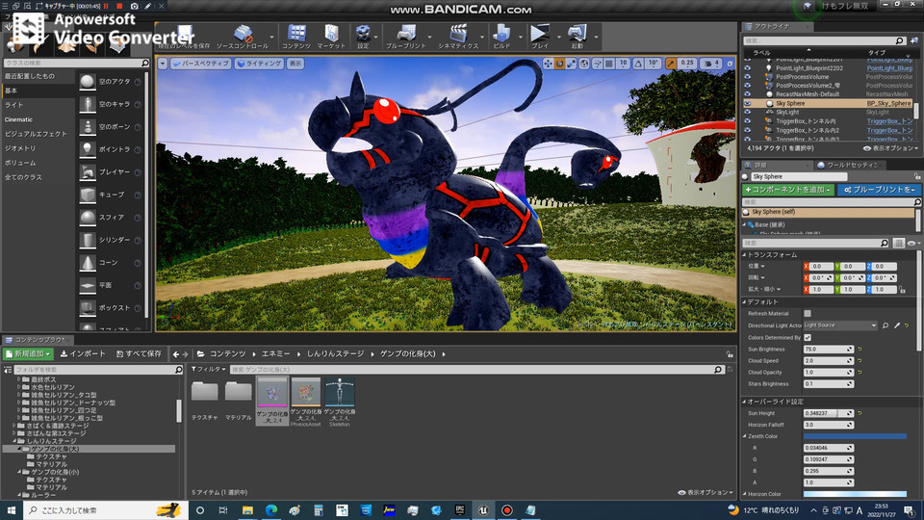The width and height of the screenshot is (924, 520).
Task: Select the Cinematic category in the class list
Action: pyautogui.click(x=19, y=119)
